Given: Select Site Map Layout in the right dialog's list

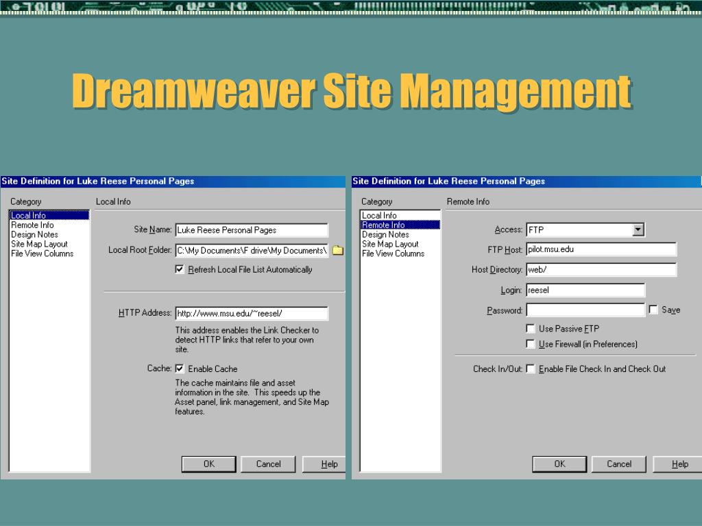Looking at the screenshot, I should coord(400,244).
